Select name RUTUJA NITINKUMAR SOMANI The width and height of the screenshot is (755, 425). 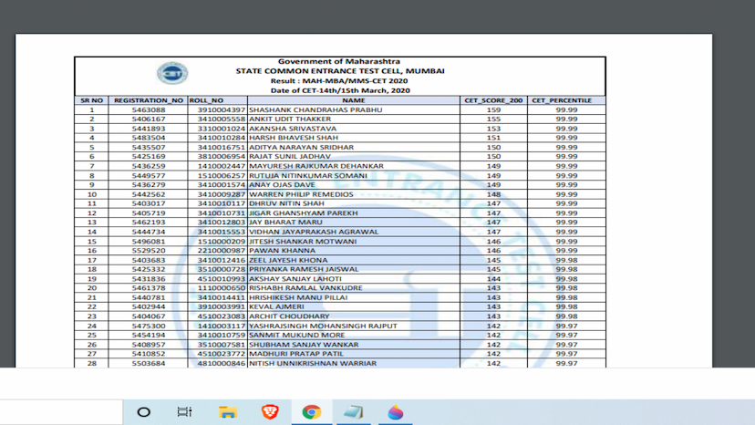[308, 176]
